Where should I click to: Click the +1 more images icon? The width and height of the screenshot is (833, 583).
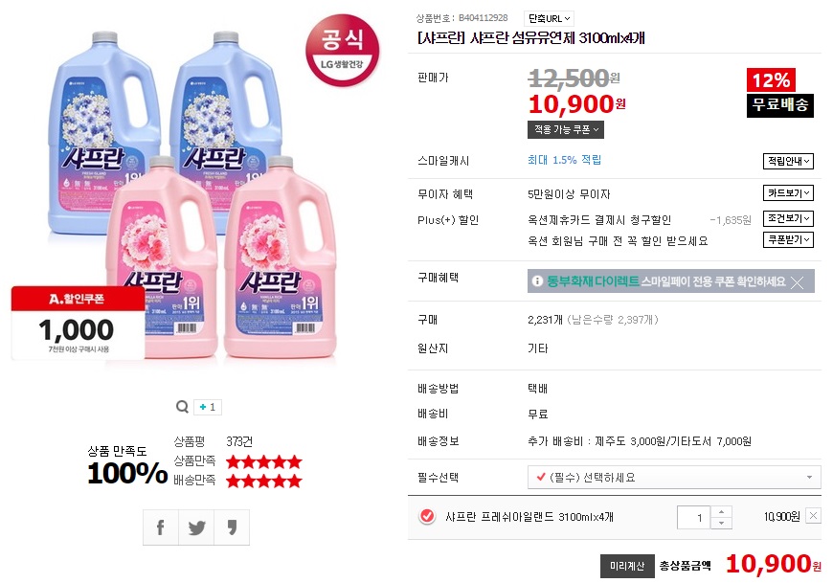[x=207, y=407]
